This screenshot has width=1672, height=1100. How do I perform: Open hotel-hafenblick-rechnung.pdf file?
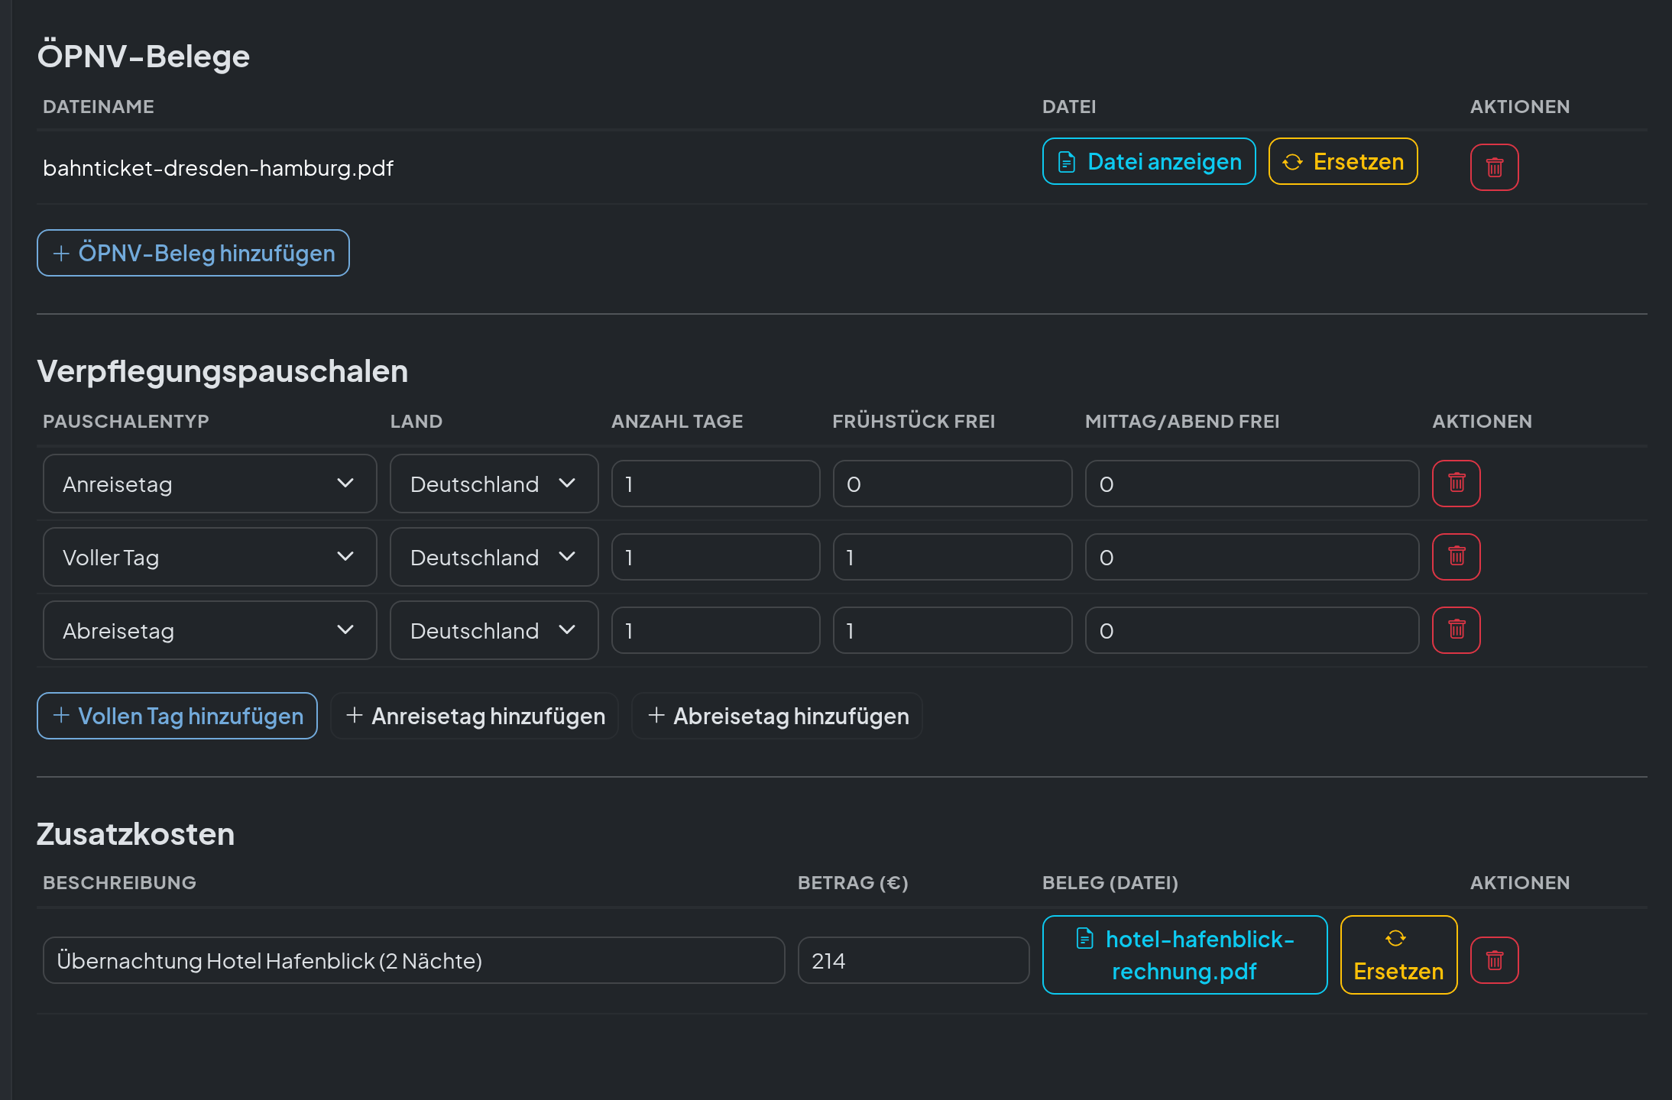pos(1184,955)
